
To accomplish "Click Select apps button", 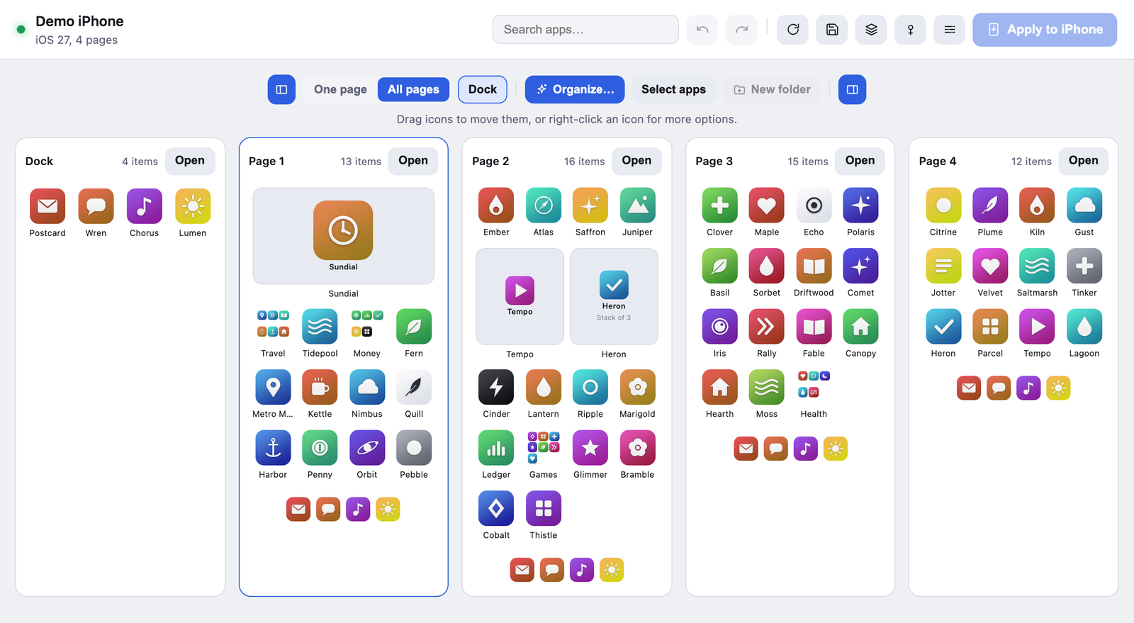I will tap(673, 89).
